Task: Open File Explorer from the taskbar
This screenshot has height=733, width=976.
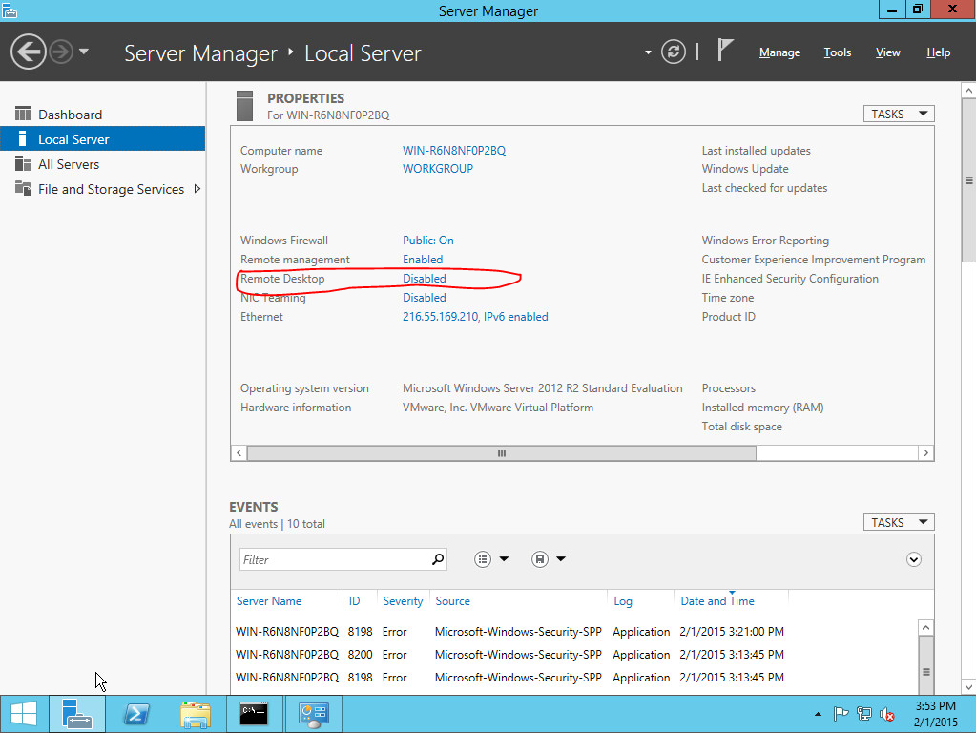Action: click(x=196, y=714)
